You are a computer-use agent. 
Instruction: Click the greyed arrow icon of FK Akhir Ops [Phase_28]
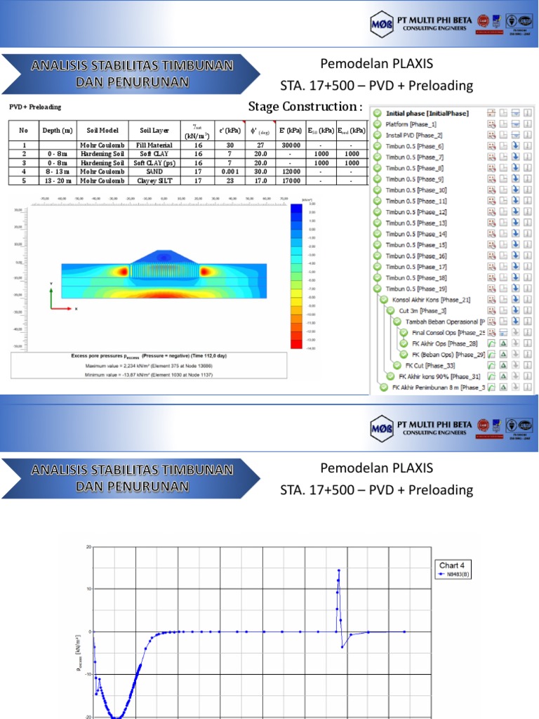coord(515,343)
